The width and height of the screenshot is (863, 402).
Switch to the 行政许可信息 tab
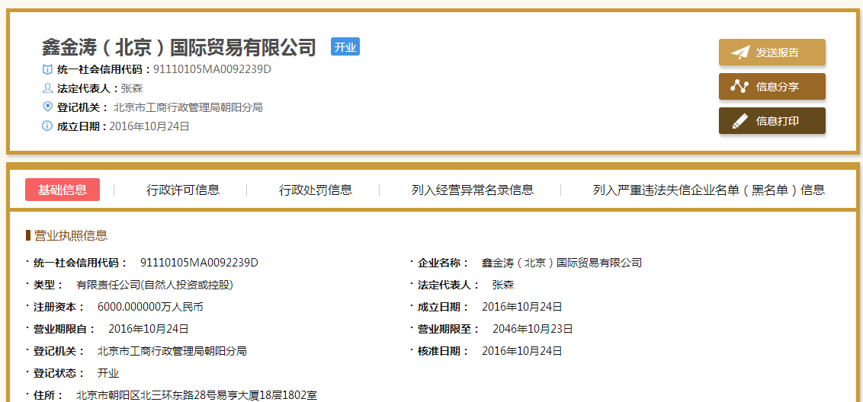tap(183, 190)
